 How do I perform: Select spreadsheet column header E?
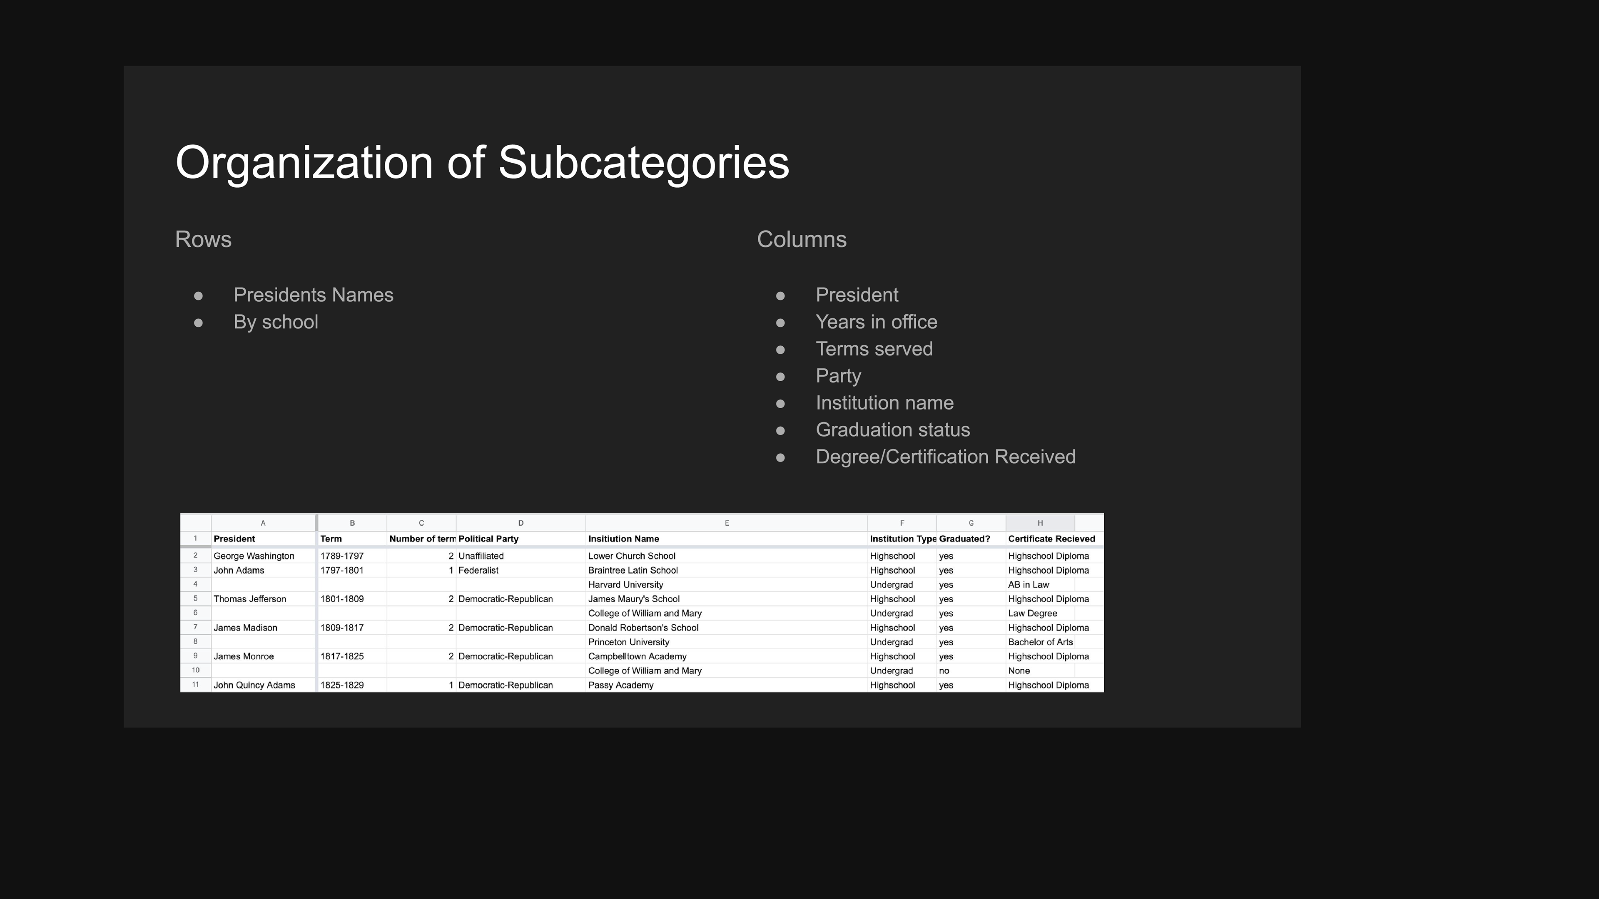[x=727, y=523]
